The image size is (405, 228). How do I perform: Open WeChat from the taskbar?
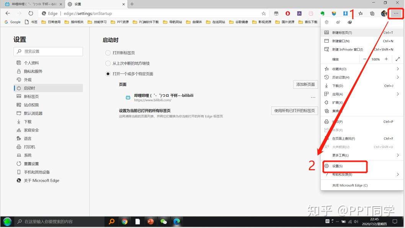click(163, 221)
